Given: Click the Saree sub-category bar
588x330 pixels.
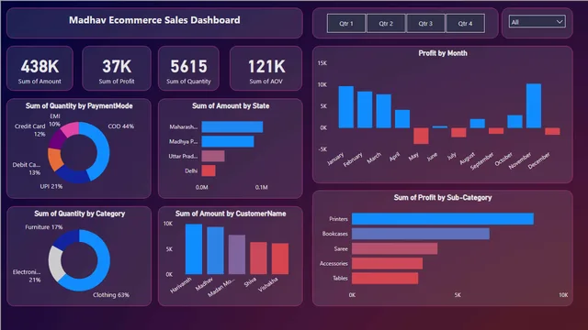Looking at the screenshot, I should coord(394,248).
